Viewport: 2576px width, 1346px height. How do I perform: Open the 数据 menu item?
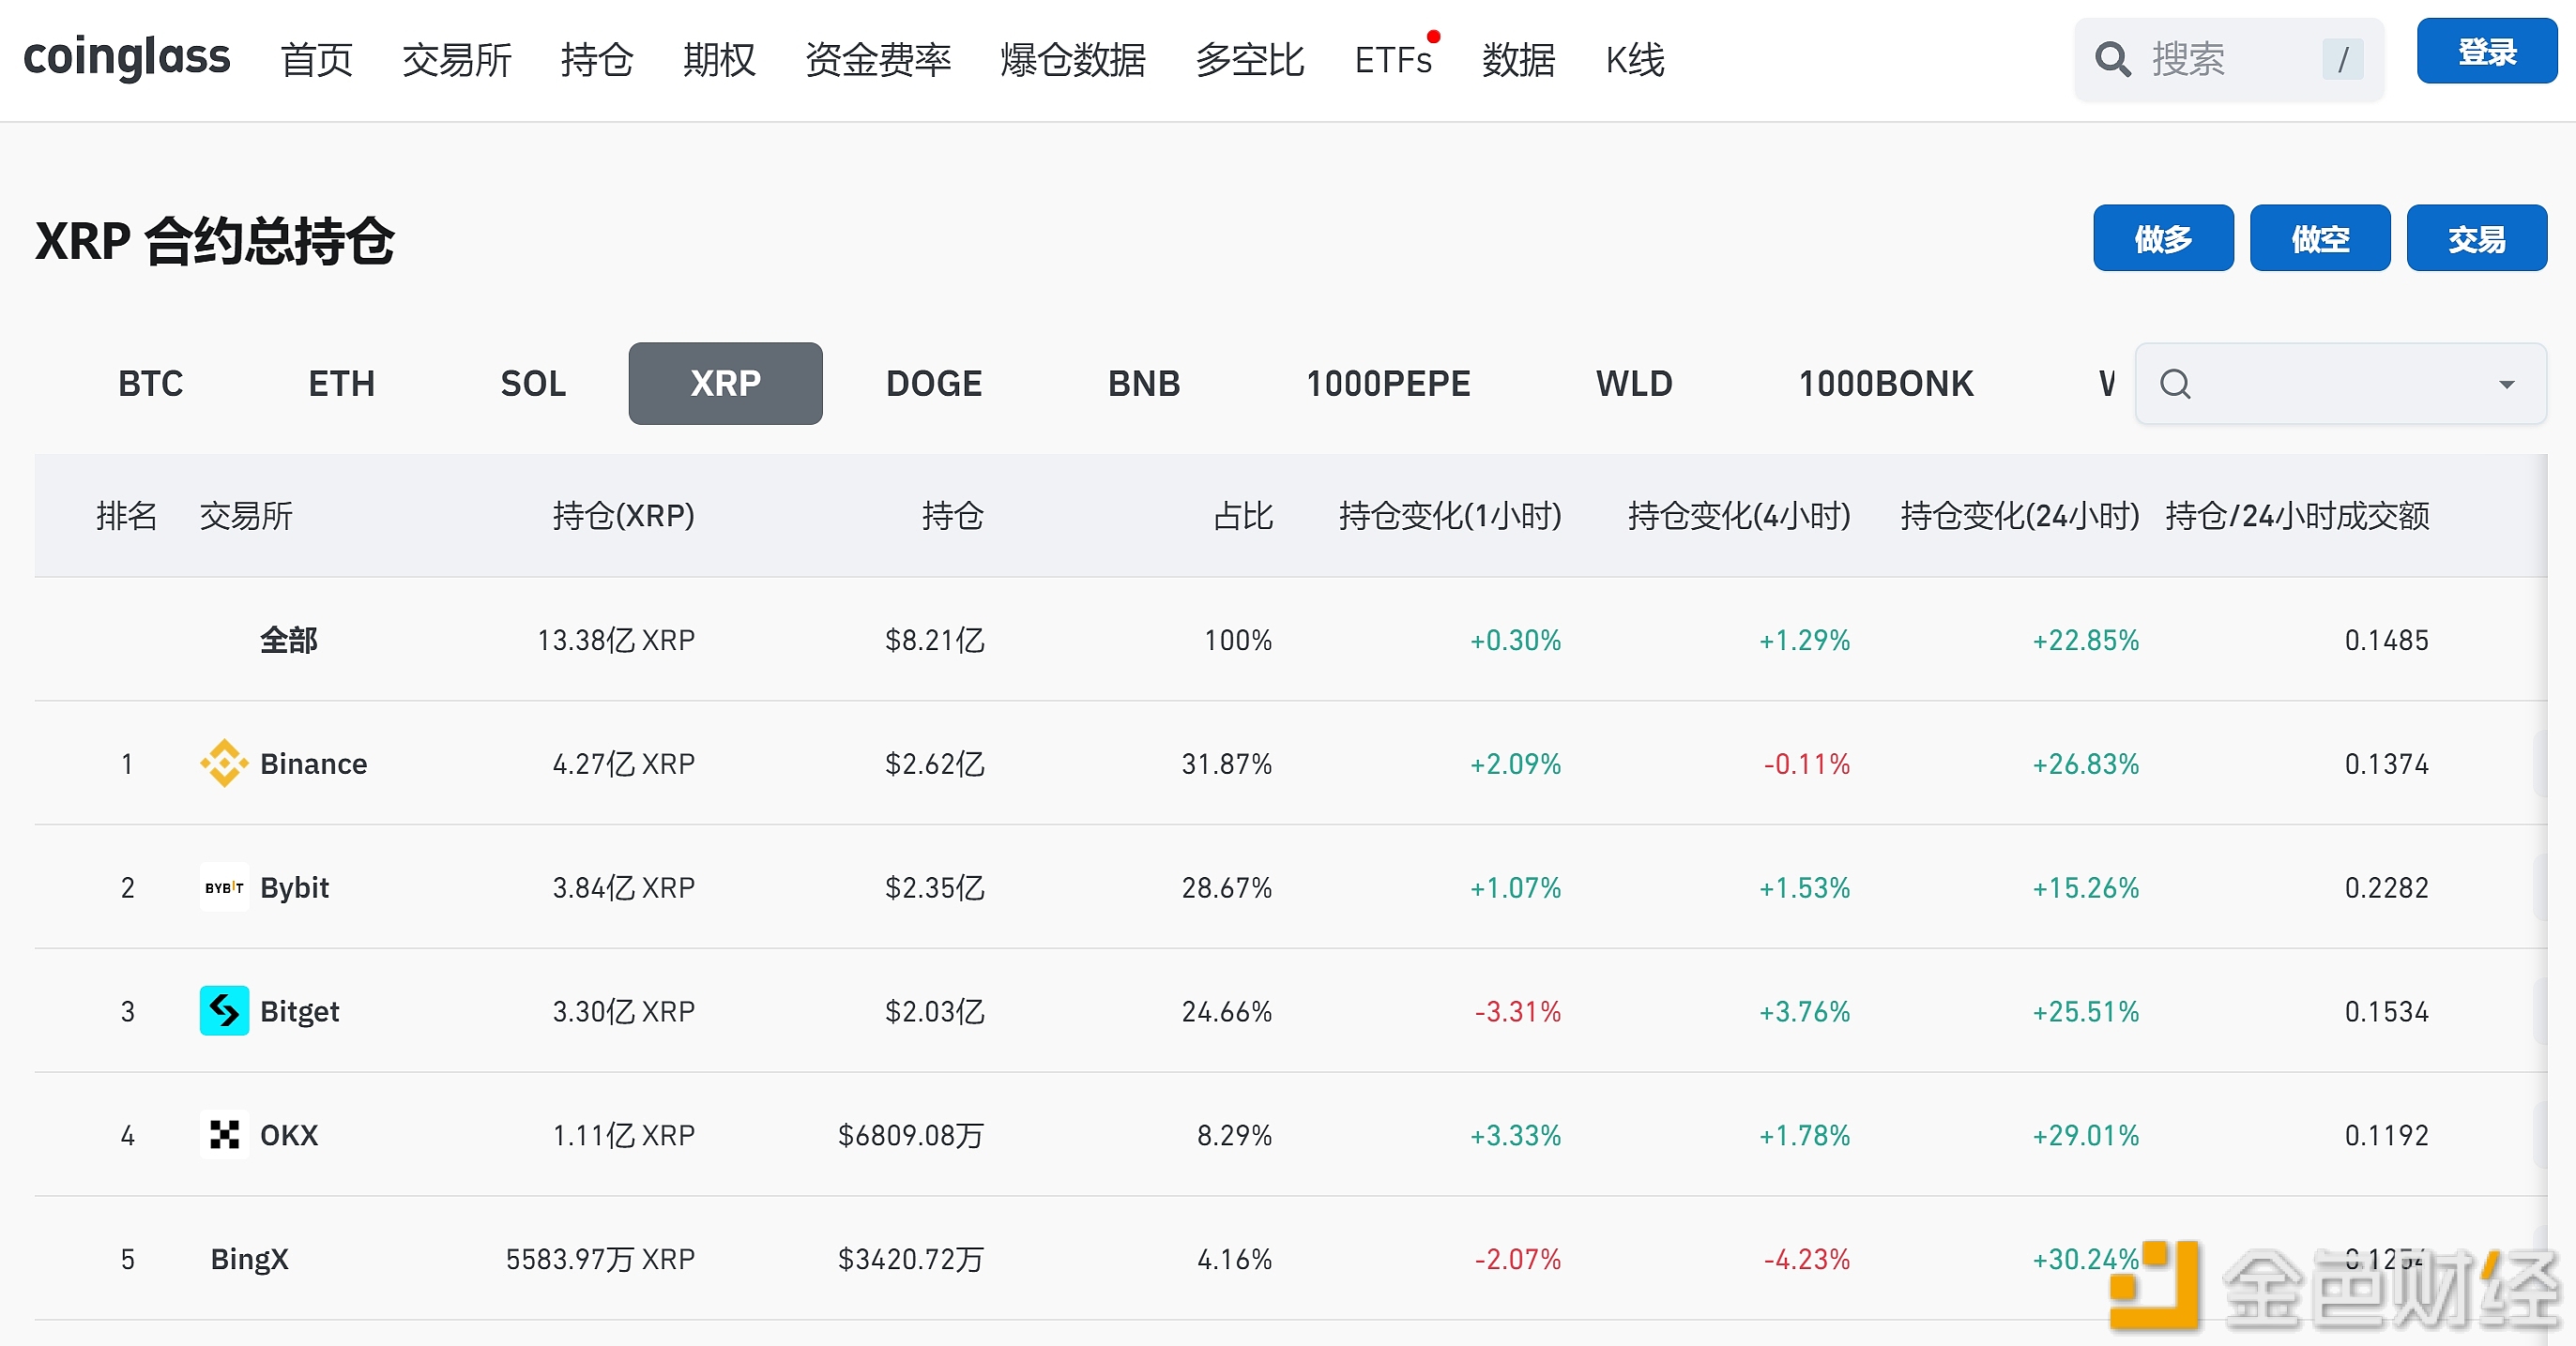1518,59
